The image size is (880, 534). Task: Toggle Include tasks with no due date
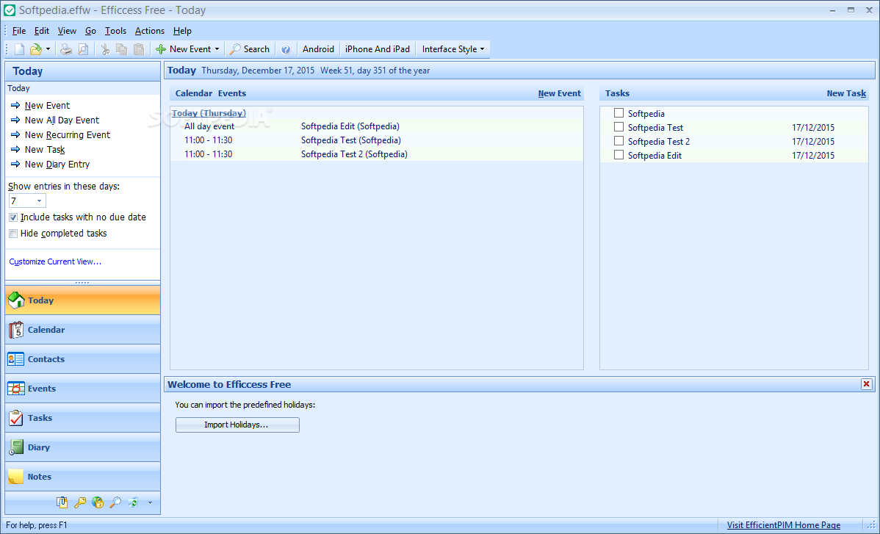point(13,217)
